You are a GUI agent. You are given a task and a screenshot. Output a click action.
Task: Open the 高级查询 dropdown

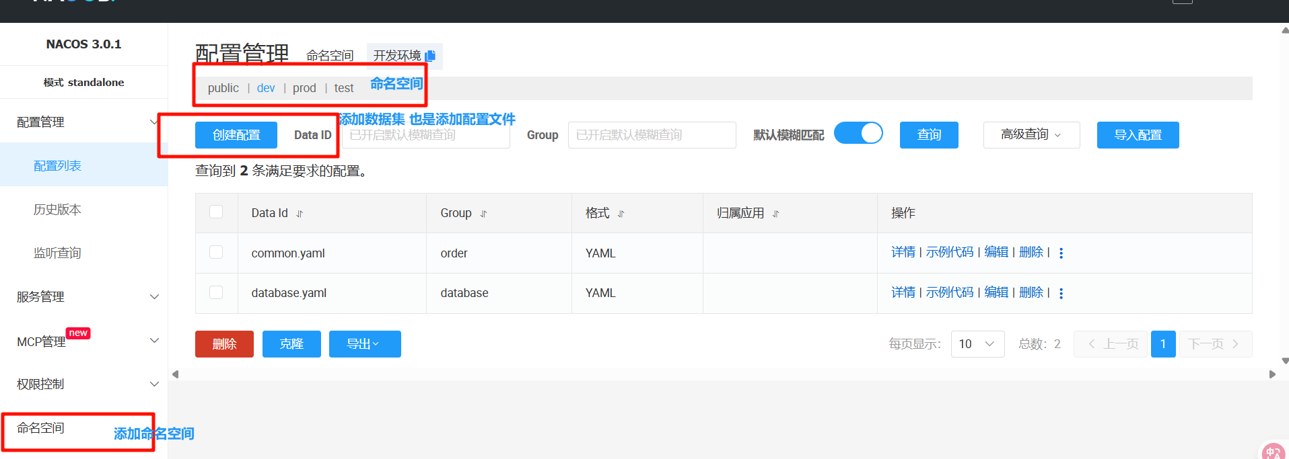click(x=1031, y=135)
